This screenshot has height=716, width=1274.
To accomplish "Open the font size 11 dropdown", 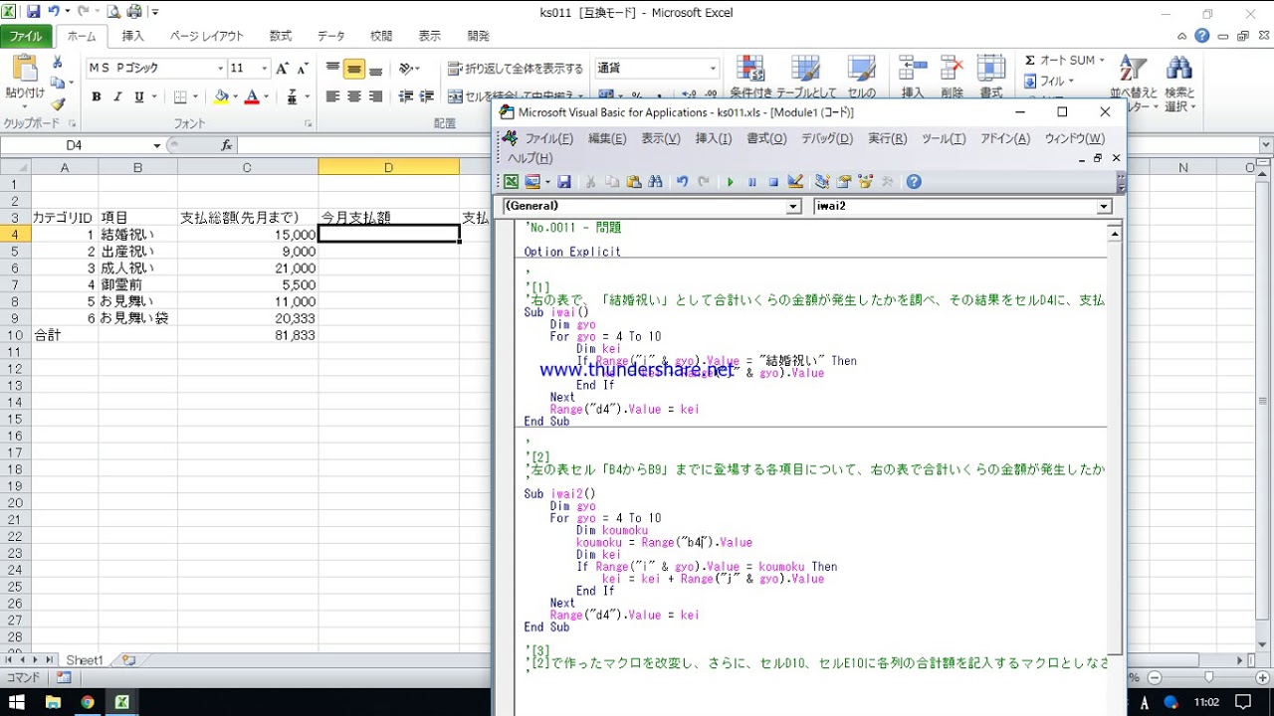I will click(x=264, y=69).
